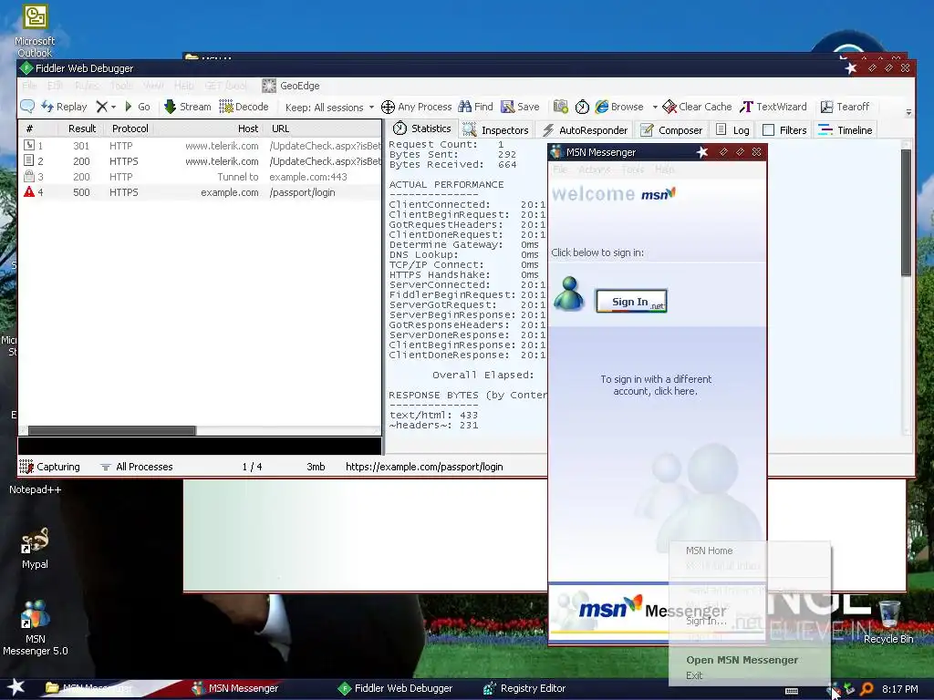Image resolution: width=934 pixels, height=700 pixels.
Task: Toggle the Filters tab checkbox
Action: [x=768, y=129]
